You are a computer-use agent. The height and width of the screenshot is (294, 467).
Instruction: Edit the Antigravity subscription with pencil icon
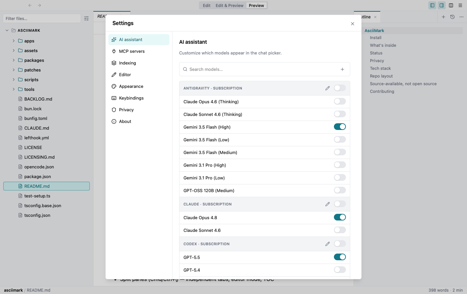328,88
